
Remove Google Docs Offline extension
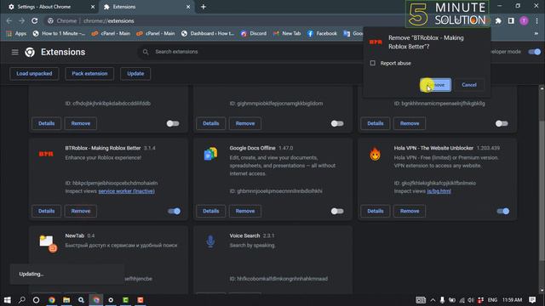point(245,211)
